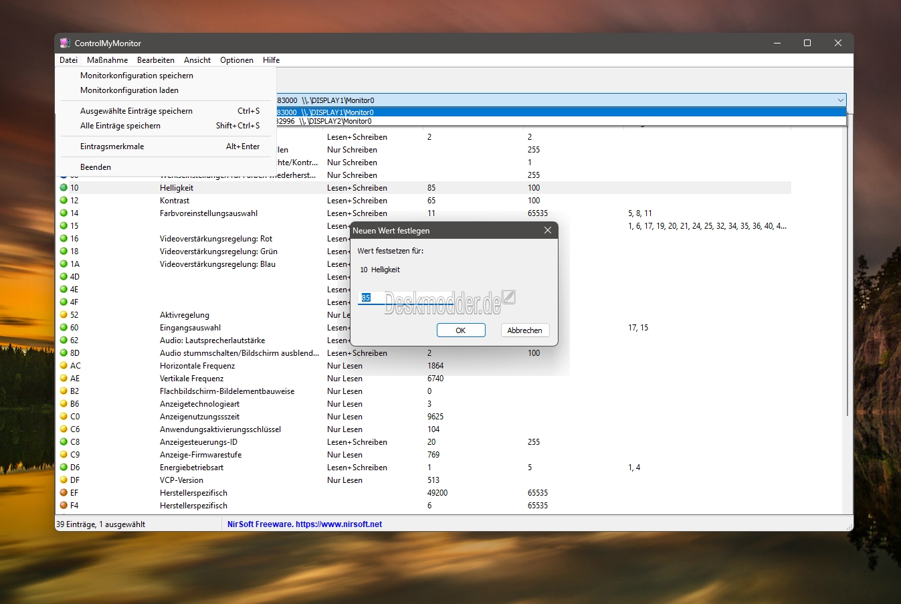Click the ControlMyMonitor app icon in title bar
901x604 pixels.
pyautogui.click(x=65, y=43)
